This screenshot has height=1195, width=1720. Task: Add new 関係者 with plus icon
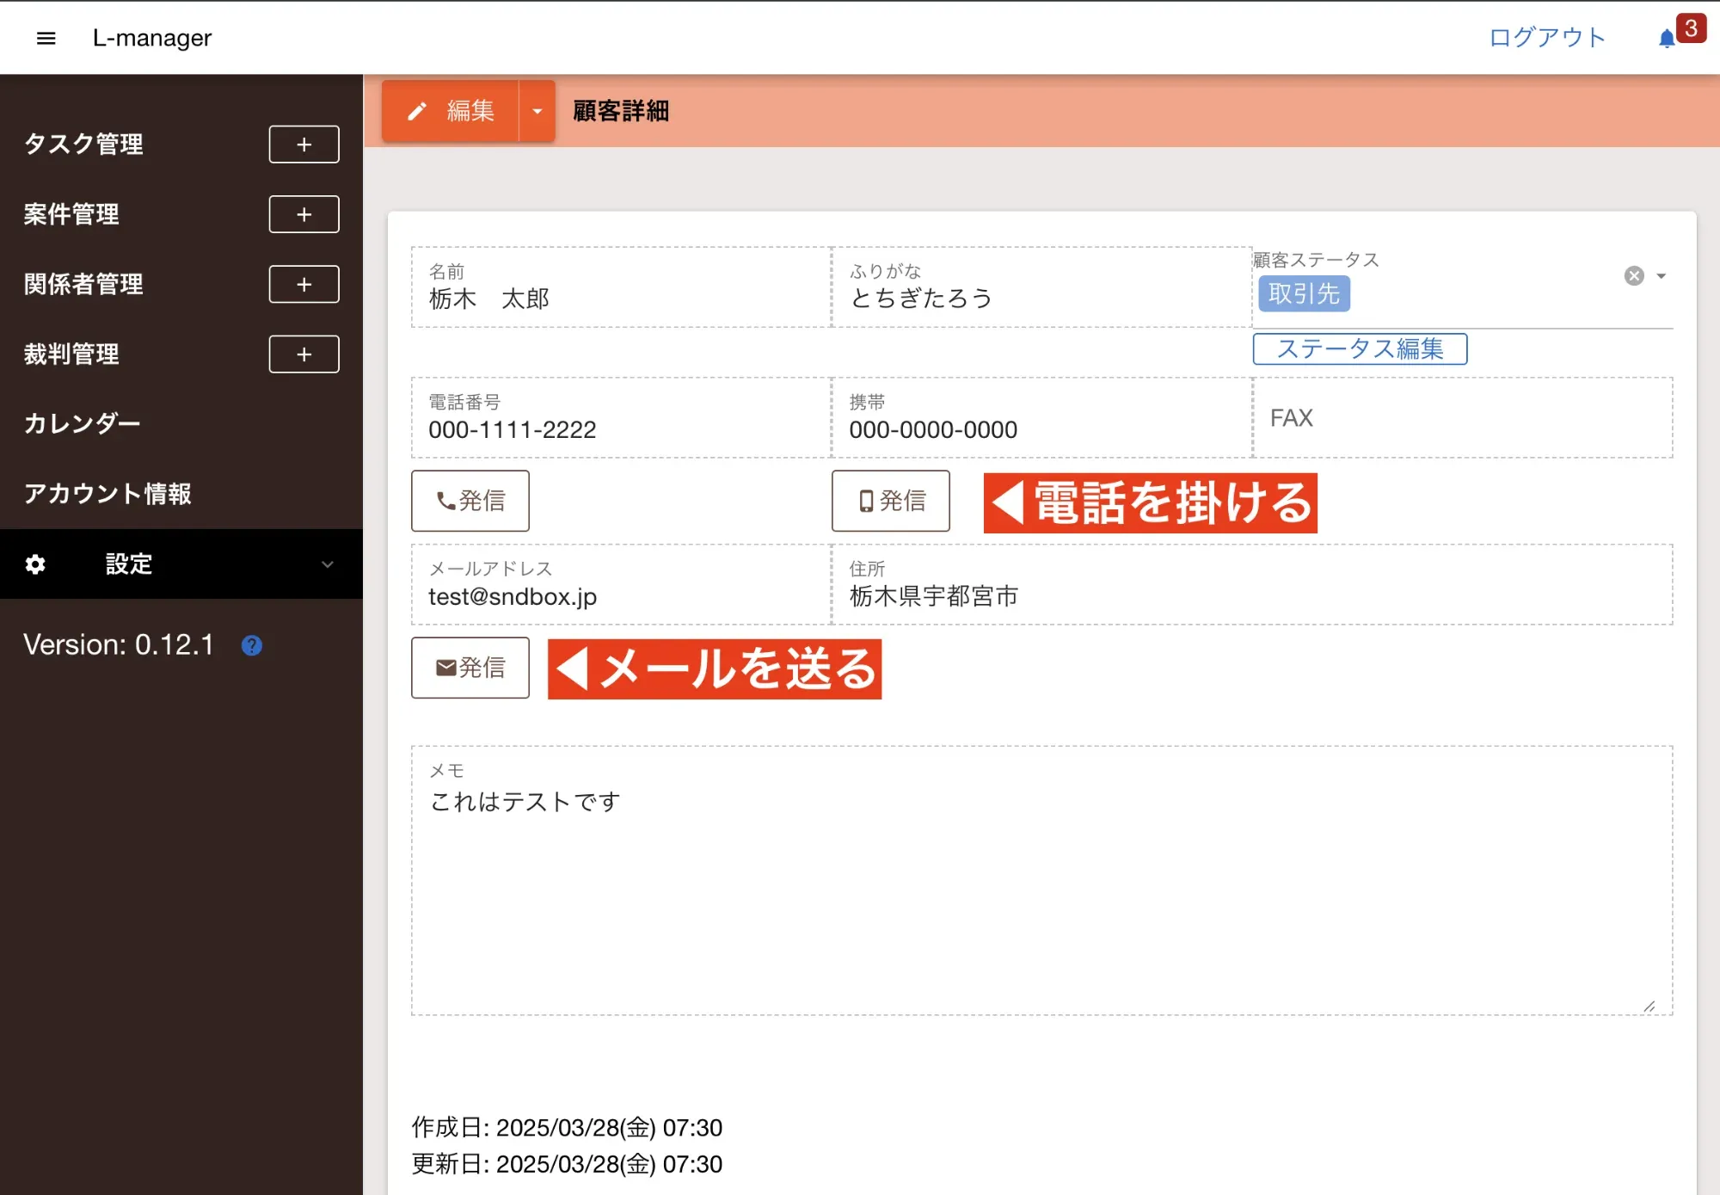(x=304, y=284)
